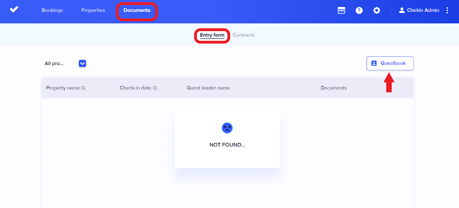
Task: Expand the All properties dropdown arrow
Action: pos(82,63)
